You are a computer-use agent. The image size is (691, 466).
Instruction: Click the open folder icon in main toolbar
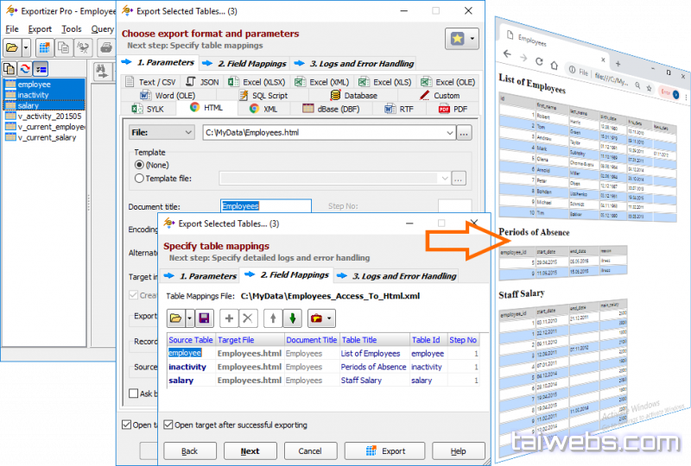click(x=12, y=47)
